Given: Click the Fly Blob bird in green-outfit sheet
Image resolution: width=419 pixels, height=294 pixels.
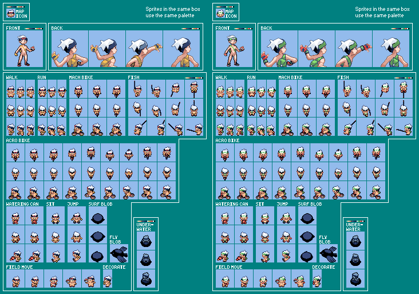Looking at the screenshot, I should [329, 253].
